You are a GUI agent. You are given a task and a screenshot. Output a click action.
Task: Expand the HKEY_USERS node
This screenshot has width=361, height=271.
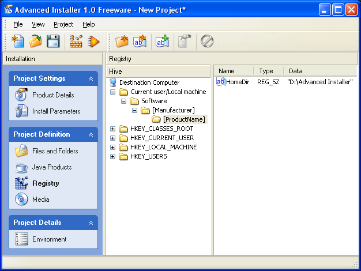point(112,157)
